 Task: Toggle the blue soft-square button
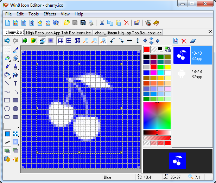point(51,41)
